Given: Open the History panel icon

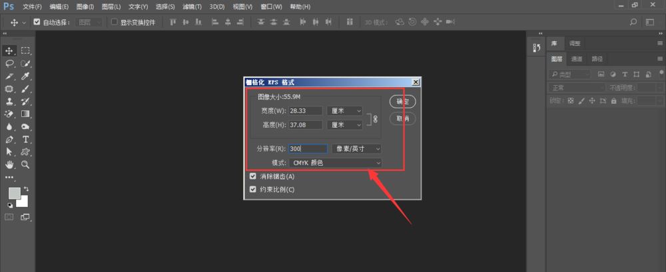Looking at the screenshot, I should tap(536, 48).
